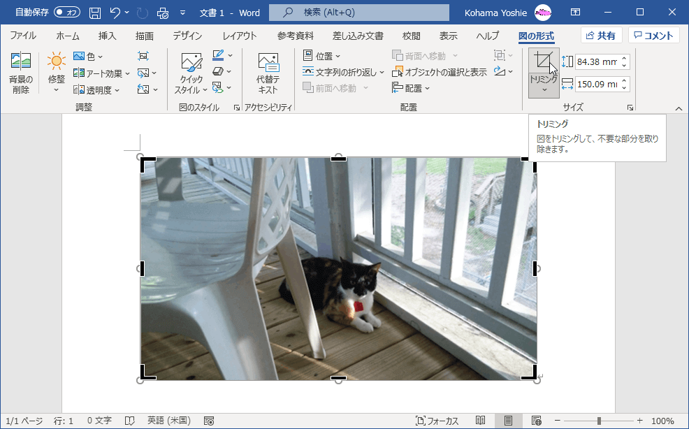Click the Picture Border pen icon
Image resolution: width=689 pixels, height=429 pixels.
(218, 55)
